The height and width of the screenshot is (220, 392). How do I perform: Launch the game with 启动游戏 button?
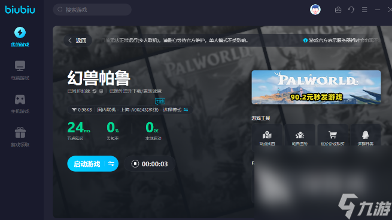pyautogui.click(x=87, y=164)
